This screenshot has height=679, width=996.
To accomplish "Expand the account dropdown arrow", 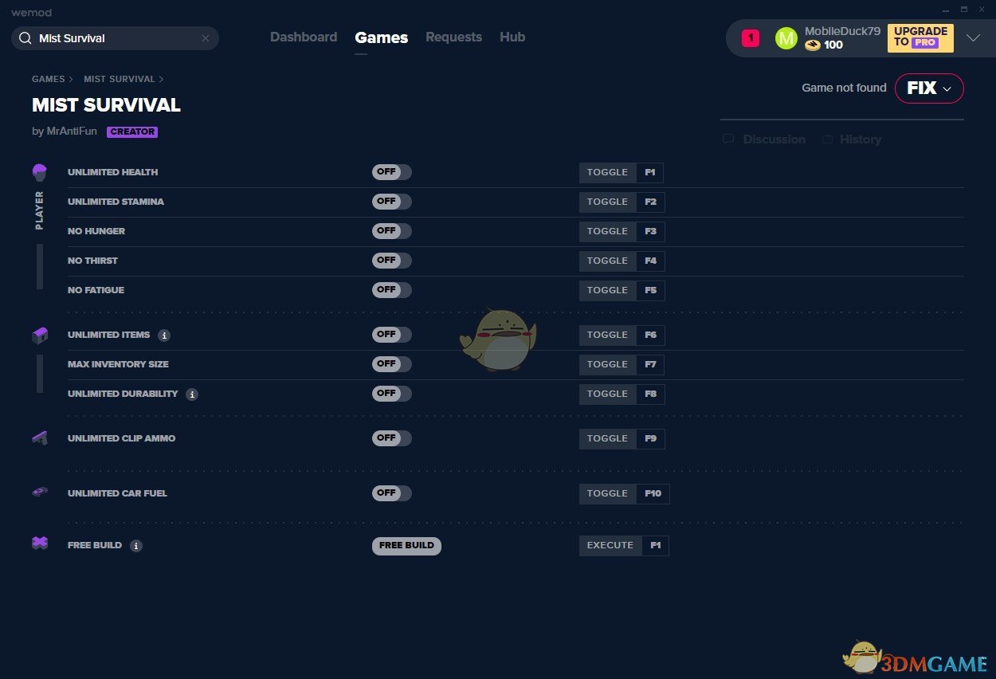I will (x=973, y=38).
